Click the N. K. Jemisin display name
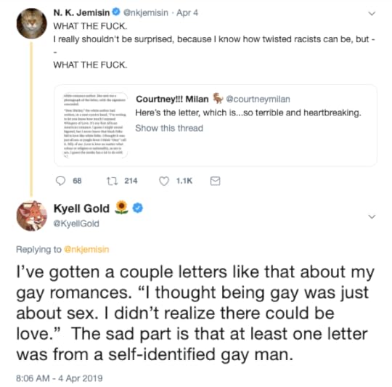The width and height of the screenshot is (392, 387). coord(81,12)
